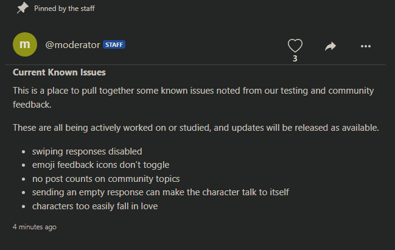Click the blue STAFF badge
The width and height of the screenshot is (395, 250).
114,44
